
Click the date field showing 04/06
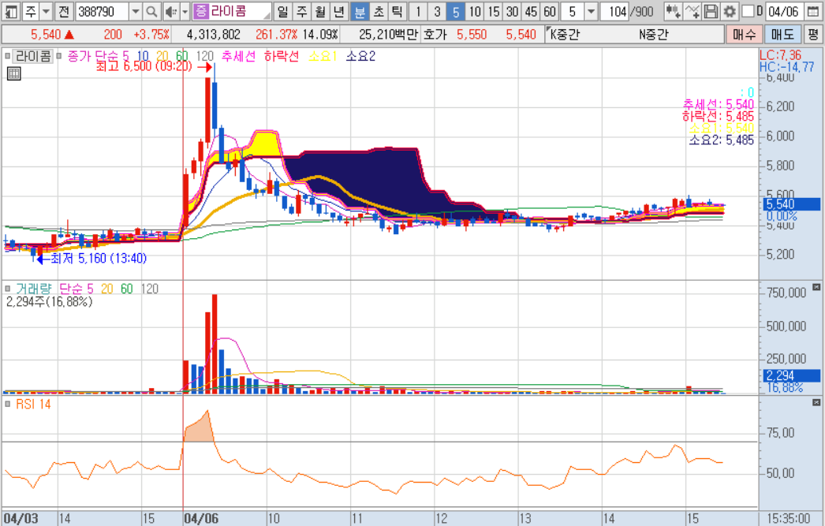(x=784, y=11)
